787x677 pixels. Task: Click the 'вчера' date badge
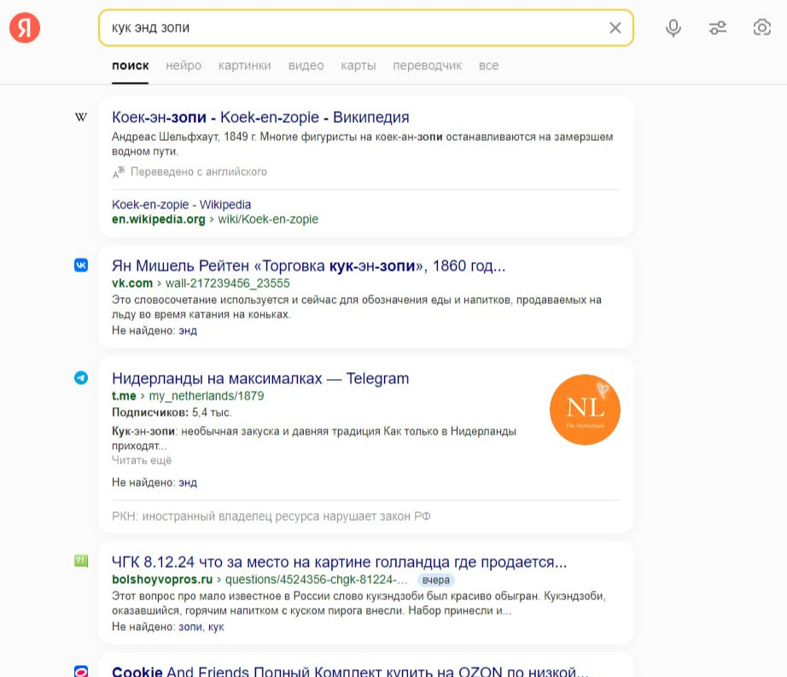(435, 581)
